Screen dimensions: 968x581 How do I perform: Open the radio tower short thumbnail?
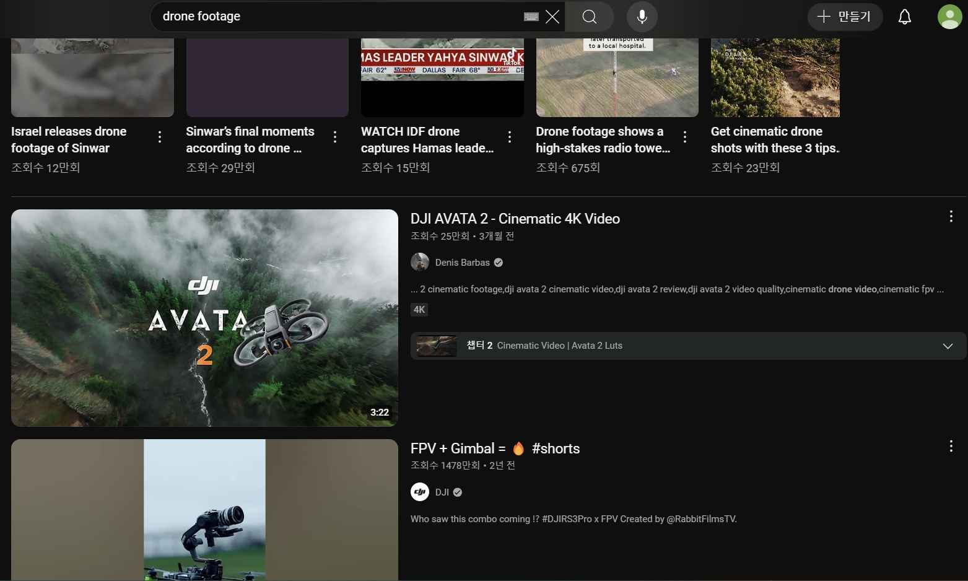617,77
